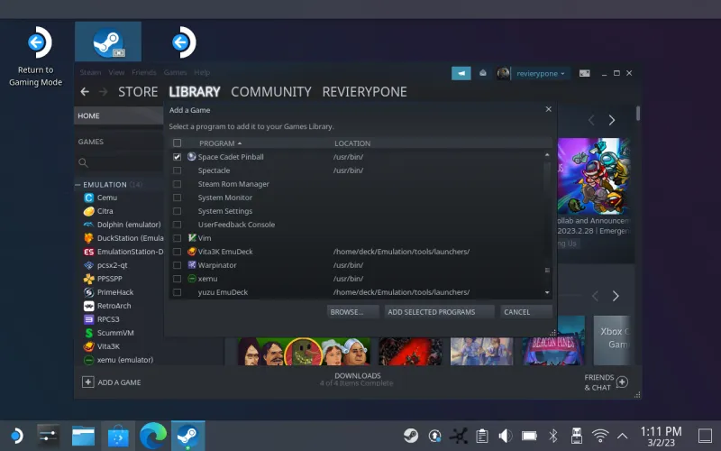Open the Store tab

click(138, 92)
